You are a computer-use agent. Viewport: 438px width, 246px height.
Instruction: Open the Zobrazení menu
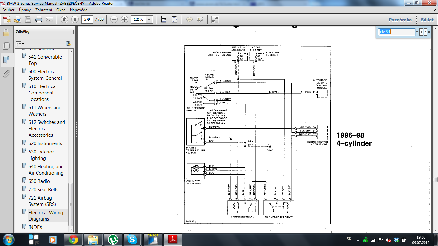click(44, 10)
